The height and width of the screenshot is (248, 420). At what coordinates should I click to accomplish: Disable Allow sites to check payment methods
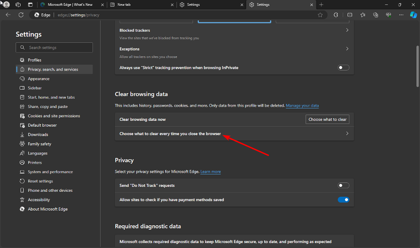tap(344, 199)
